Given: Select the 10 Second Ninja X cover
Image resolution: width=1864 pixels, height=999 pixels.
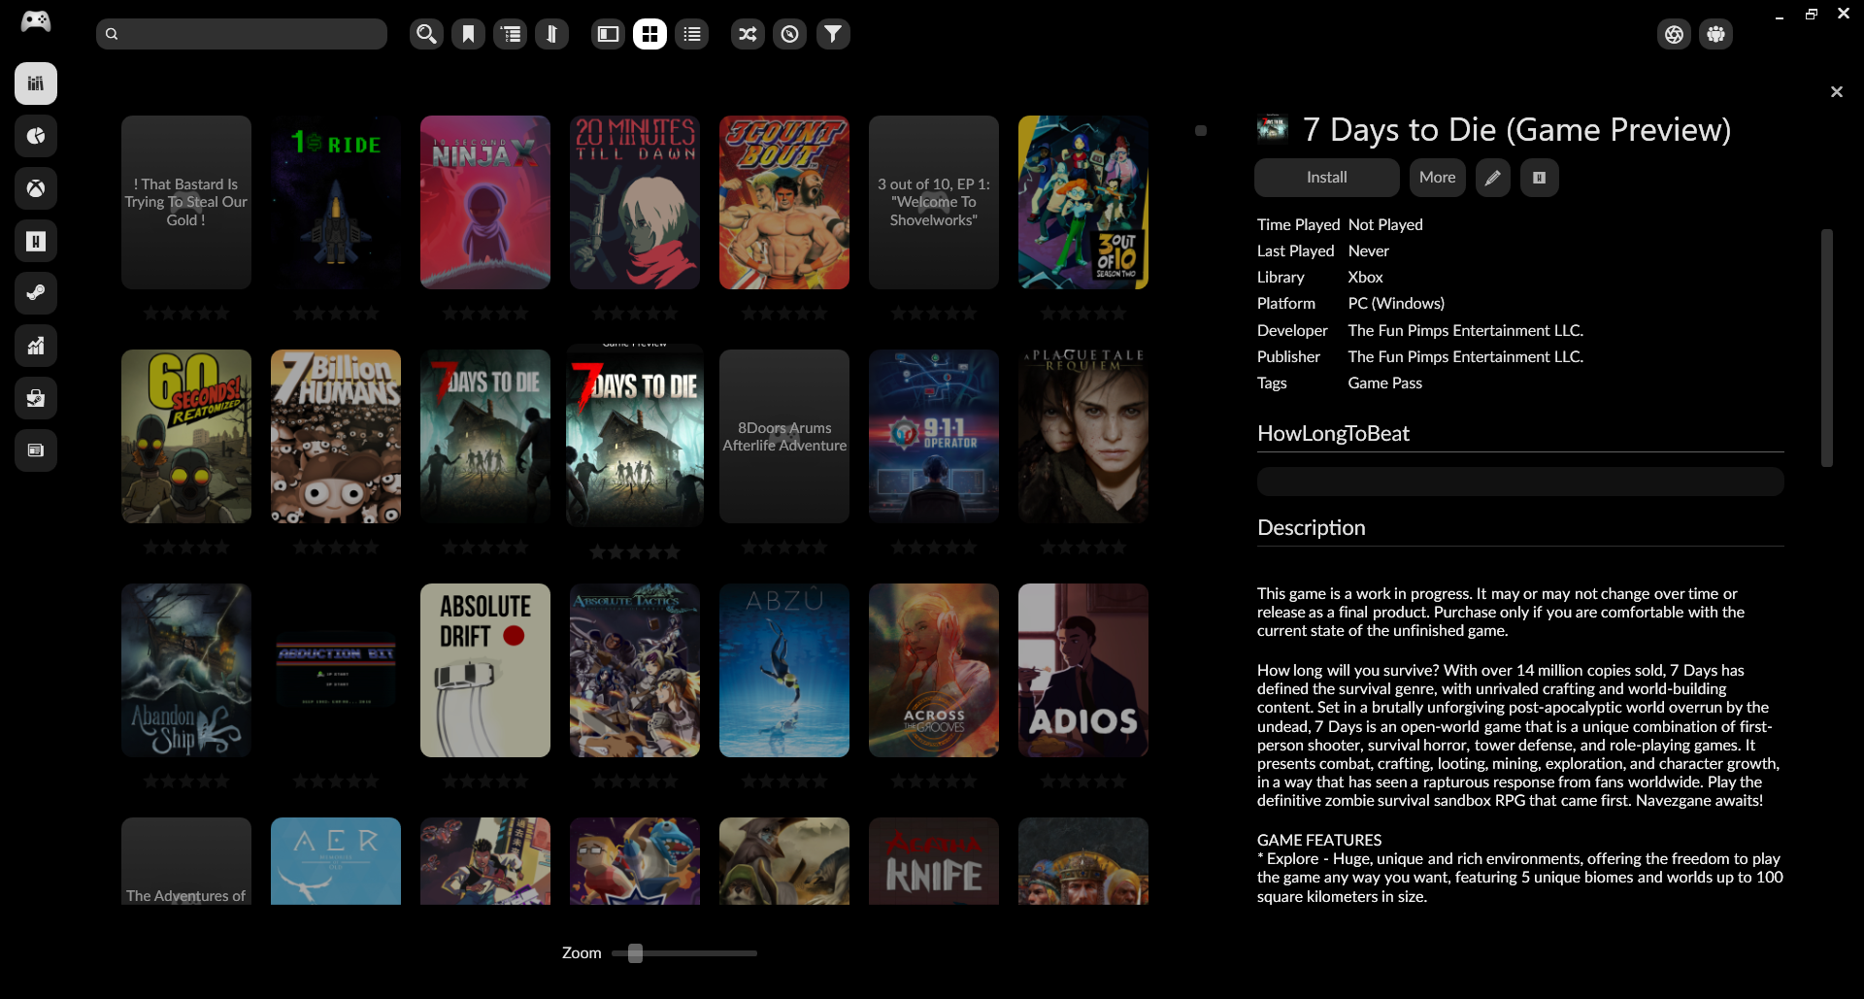Looking at the screenshot, I should (x=485, y=203).
